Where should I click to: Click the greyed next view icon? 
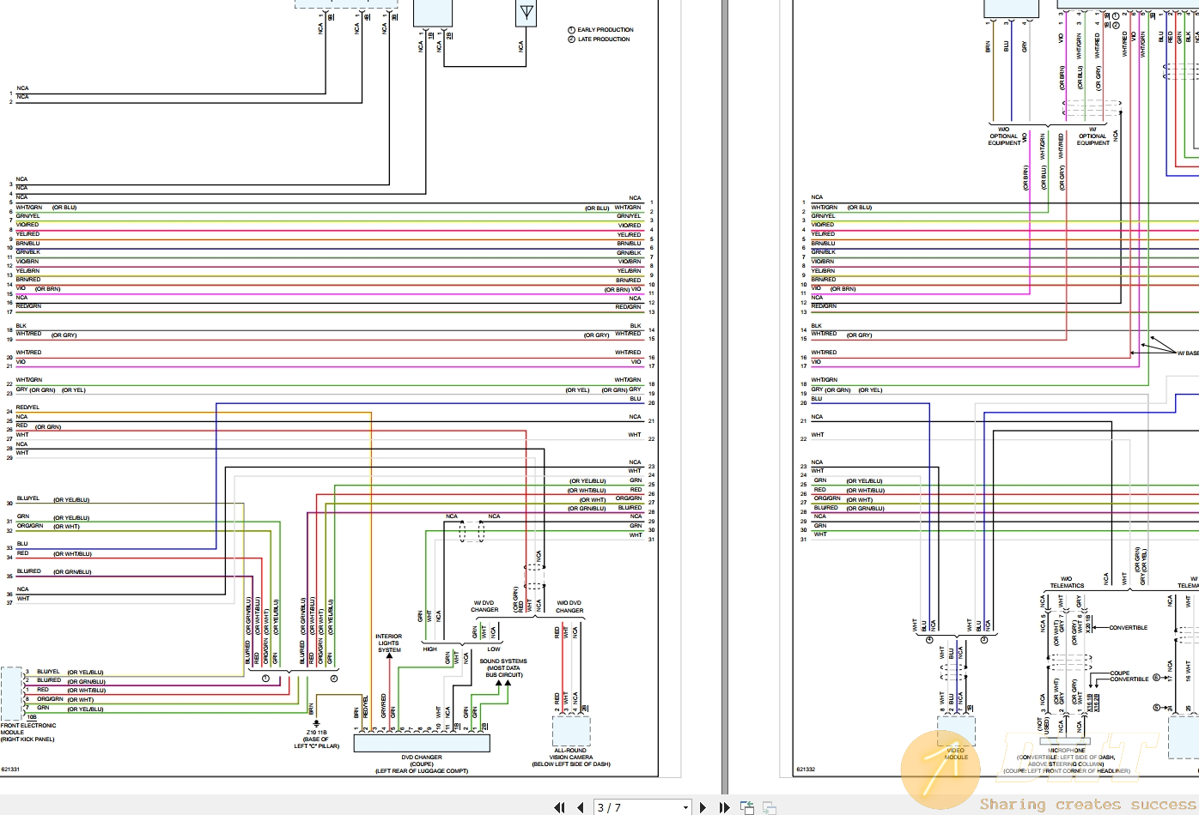[770, 807]
